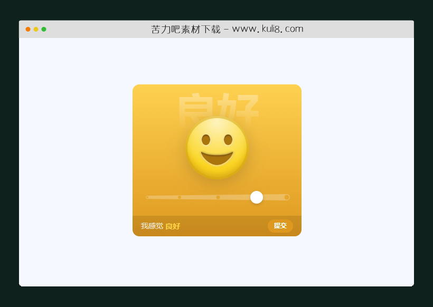Select the highlighted 良好 mood word

[x=173, y=226]
